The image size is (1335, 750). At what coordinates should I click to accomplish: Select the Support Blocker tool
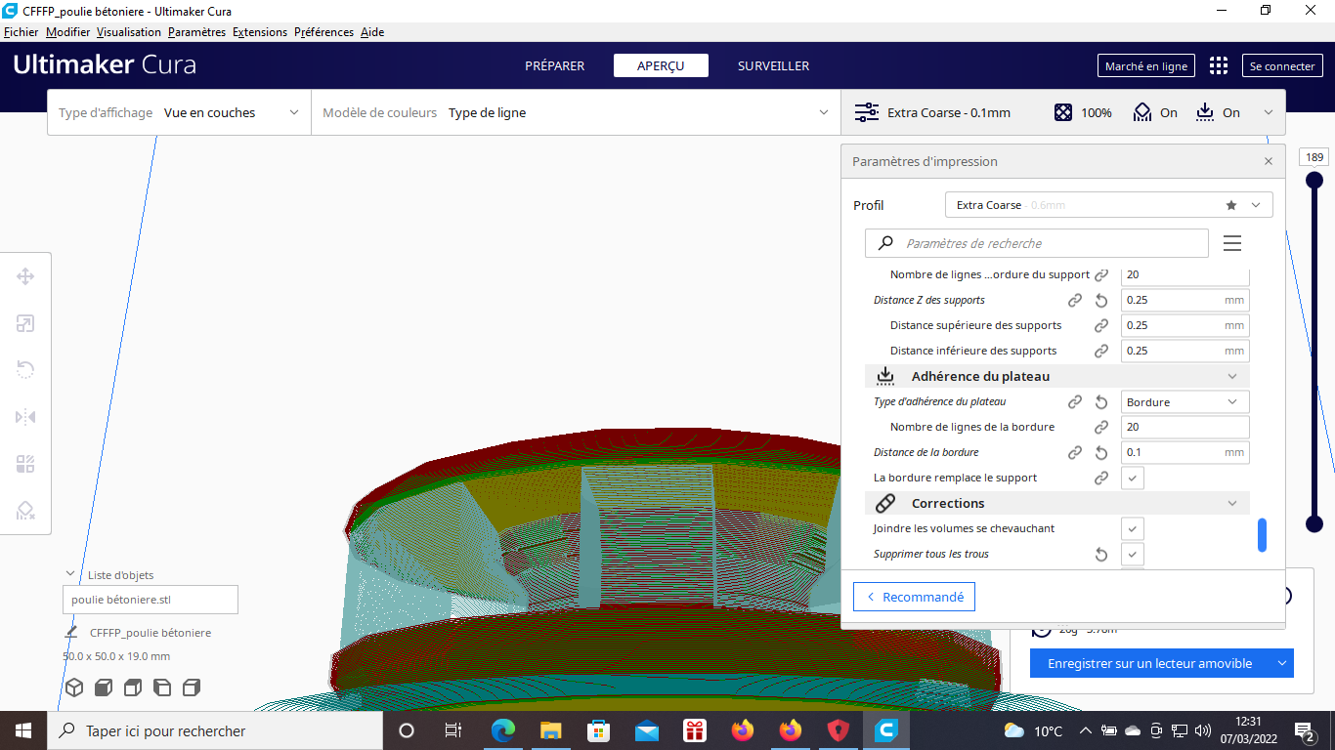(25, 511)
